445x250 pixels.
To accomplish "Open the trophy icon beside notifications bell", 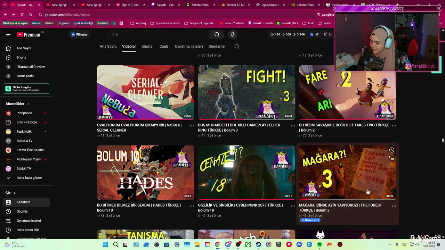I will click(325, 34).
